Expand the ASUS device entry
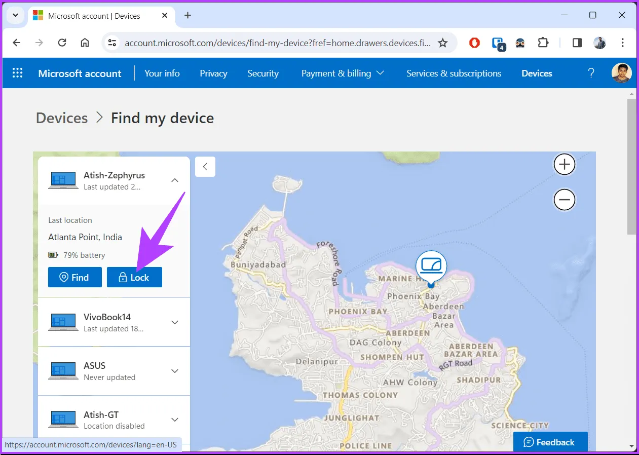The width and height of the screenshot is (639, 455). coord(175,371)
